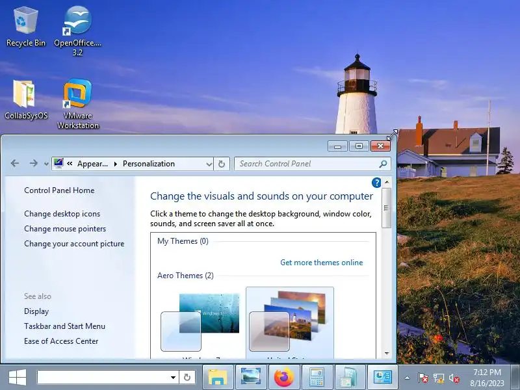The image size is (520, 390).
Task: Click the taskbar address input box
Action: [x=103, y=378]
